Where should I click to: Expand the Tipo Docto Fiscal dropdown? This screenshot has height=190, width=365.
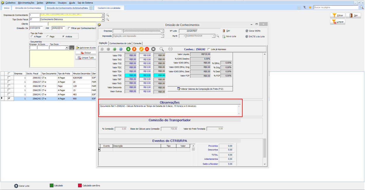(x=103, y=20)
